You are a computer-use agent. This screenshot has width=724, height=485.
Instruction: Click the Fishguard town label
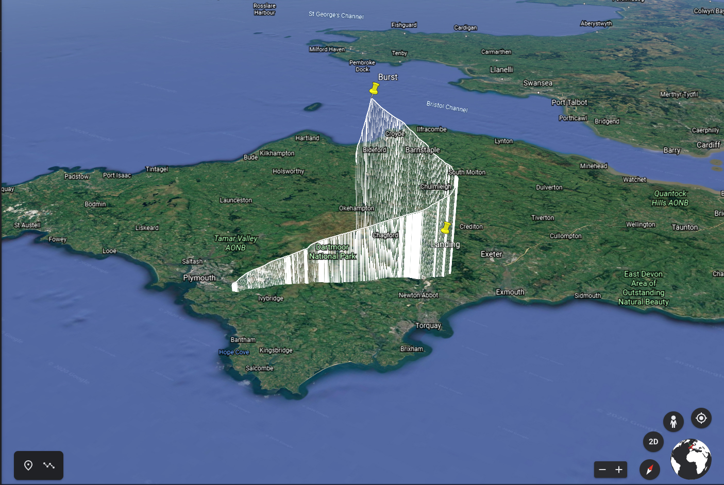tap(404, 25)
